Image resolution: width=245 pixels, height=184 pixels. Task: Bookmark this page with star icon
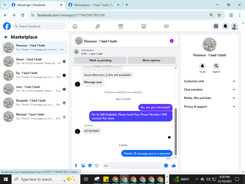click(219, 15)
